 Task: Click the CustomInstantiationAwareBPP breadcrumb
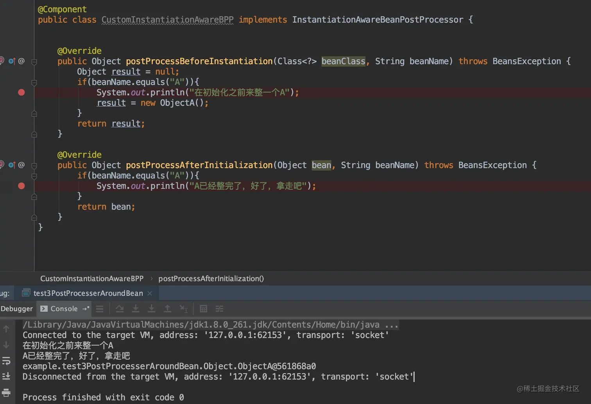(x=92, y=279)
